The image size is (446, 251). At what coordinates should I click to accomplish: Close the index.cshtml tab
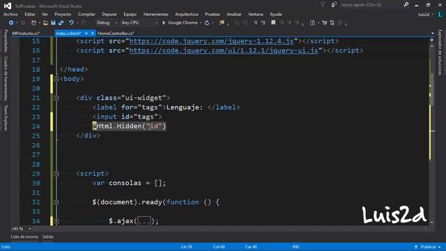tap(93, 33)
